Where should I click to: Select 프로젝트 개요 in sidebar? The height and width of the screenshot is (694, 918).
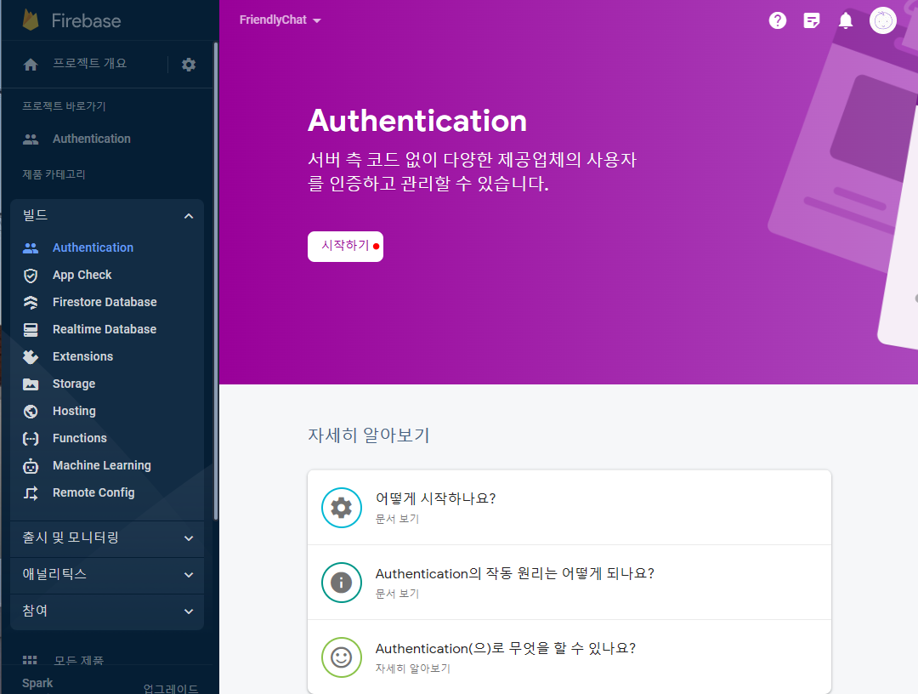(89, 63)
